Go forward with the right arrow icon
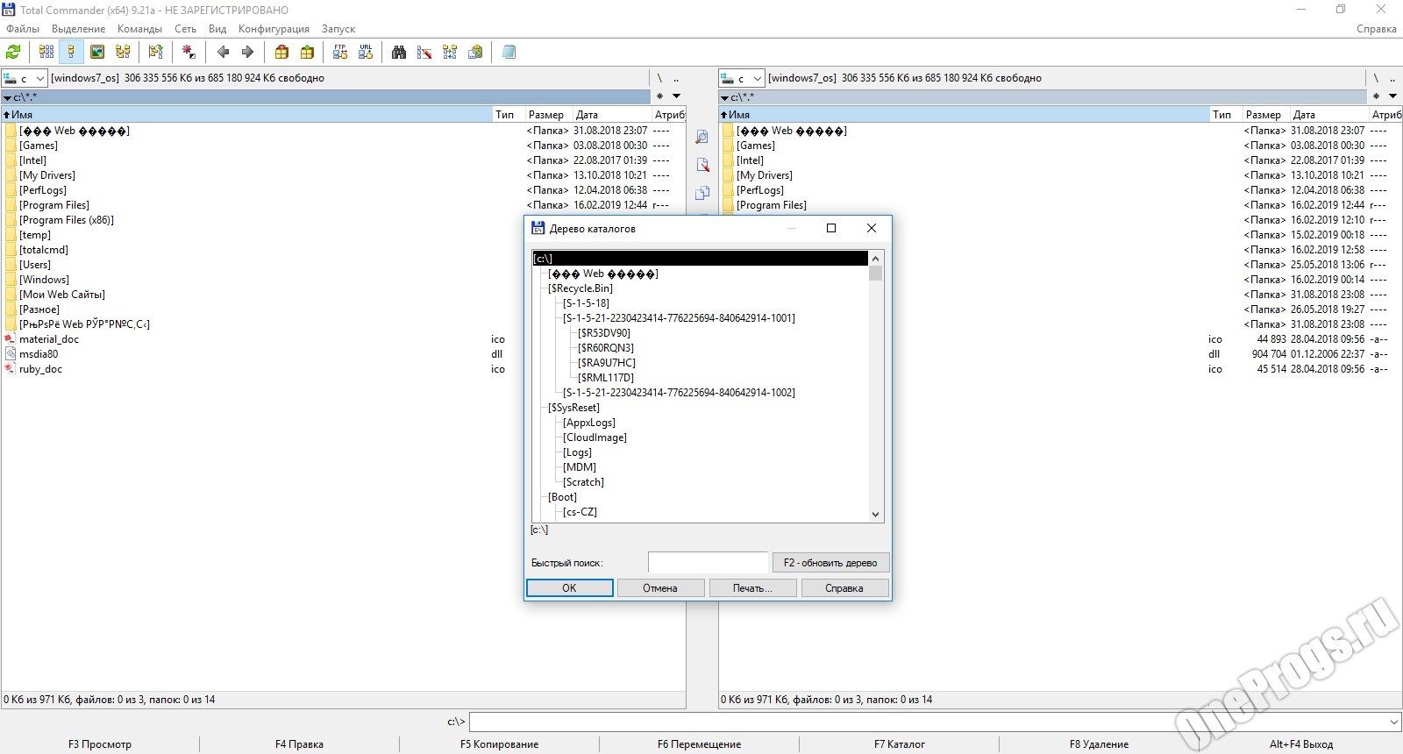Image resolution: width=1403 pixels, height=754 pixels. (248, 53)
